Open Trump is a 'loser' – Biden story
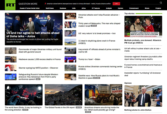The width and height of the screenshot is (167, 114). point(89,59)
